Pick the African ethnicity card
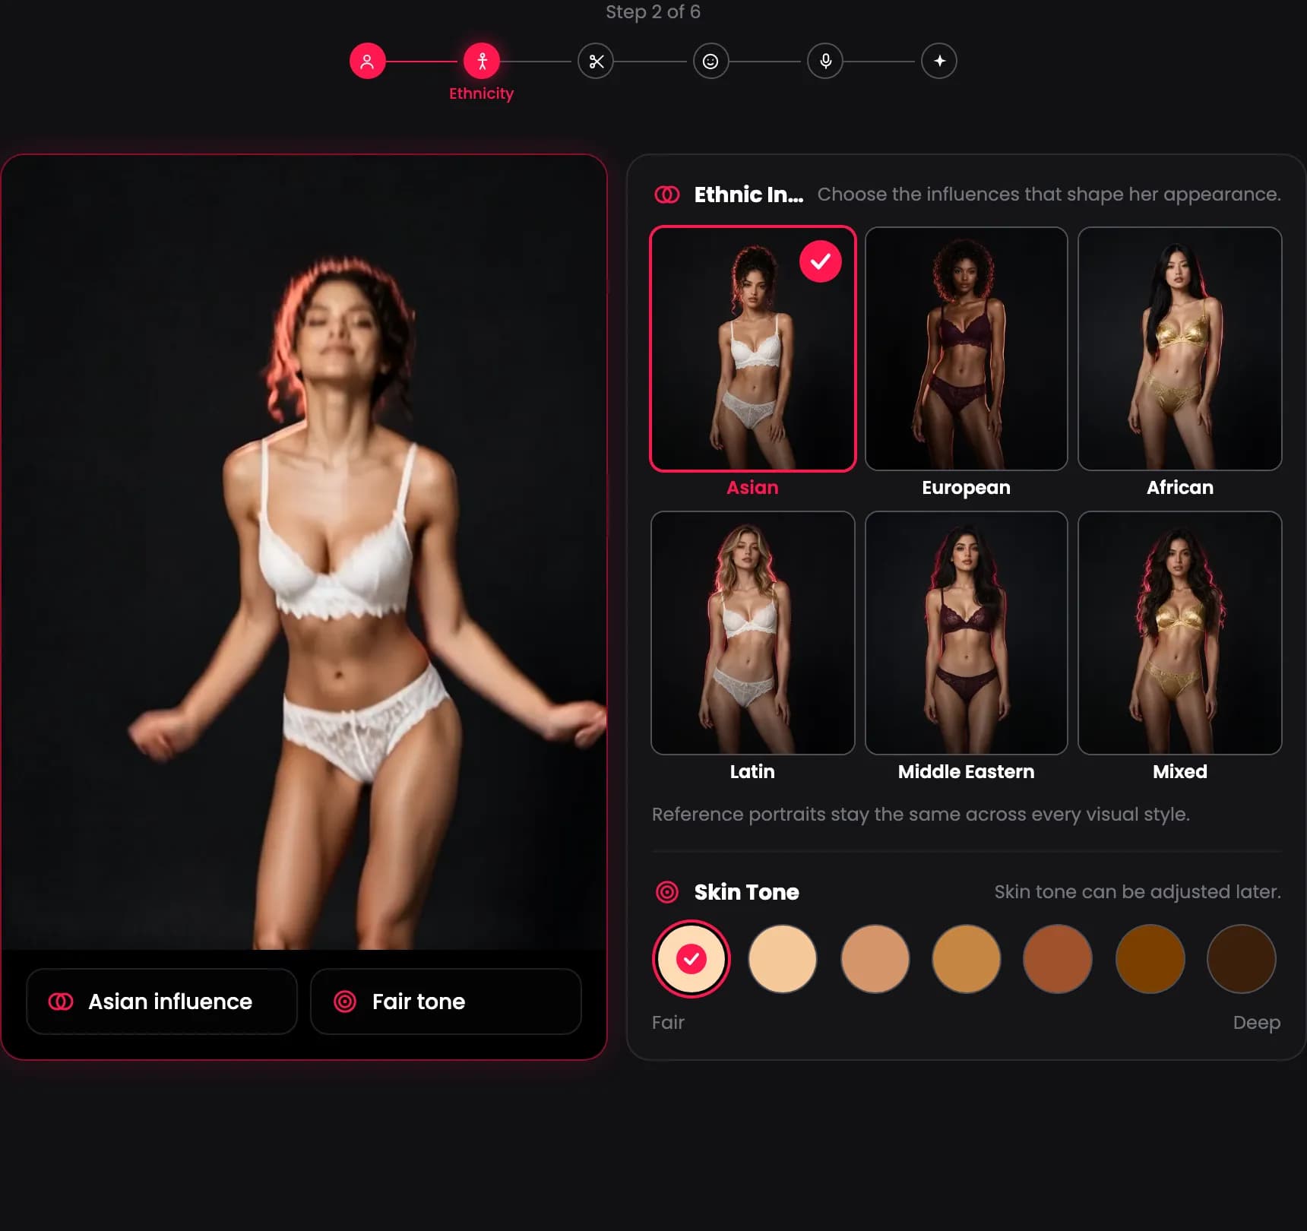The width and height of the screenshot is (1307, 1231). click(1180, 349)
